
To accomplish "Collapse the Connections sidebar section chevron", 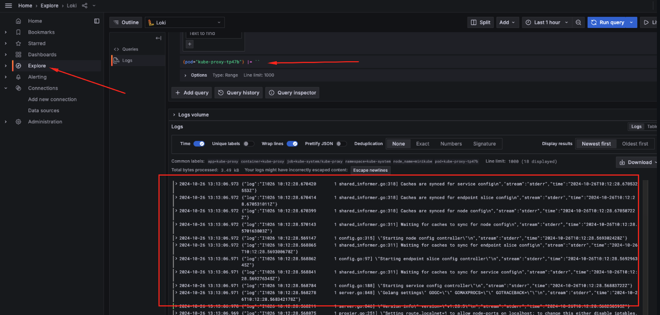I will pos(6,88).
